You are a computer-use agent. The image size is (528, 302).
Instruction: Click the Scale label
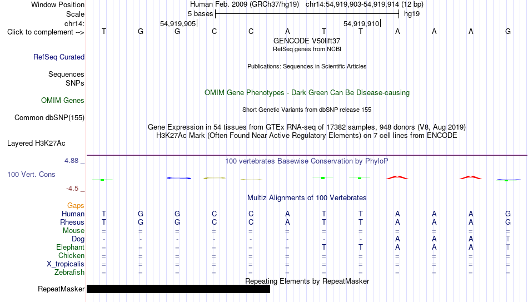75,14
